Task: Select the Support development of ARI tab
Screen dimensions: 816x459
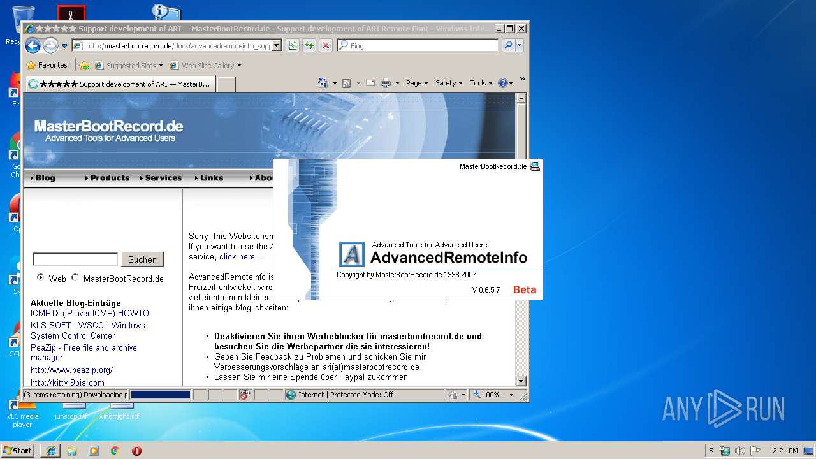Action: pos(119,84)
